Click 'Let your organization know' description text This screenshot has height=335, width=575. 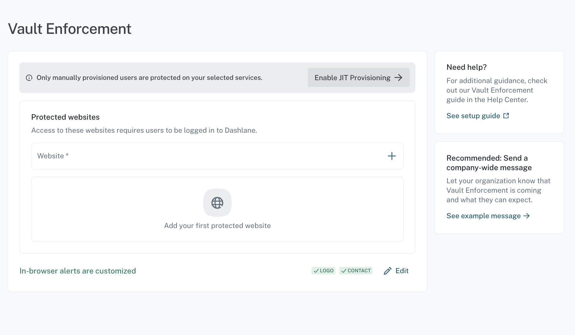(498, 190)
